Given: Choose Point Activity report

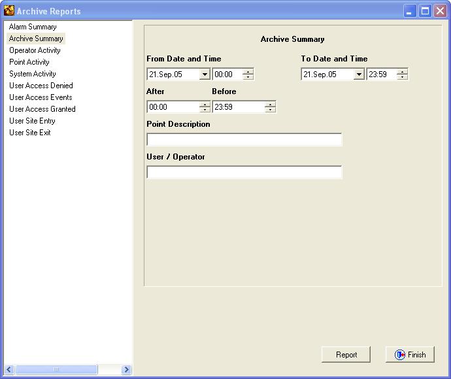Looking at the screenshot, I should pyautogui.click(x=29, y=62).
